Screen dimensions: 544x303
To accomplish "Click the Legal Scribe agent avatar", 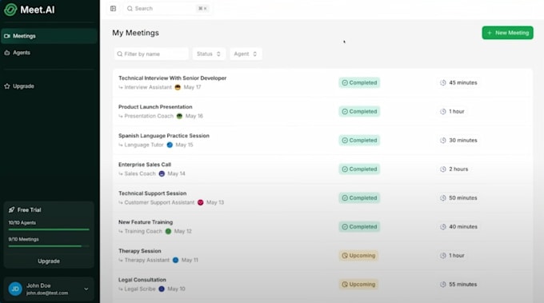I will tap(162, 289).
